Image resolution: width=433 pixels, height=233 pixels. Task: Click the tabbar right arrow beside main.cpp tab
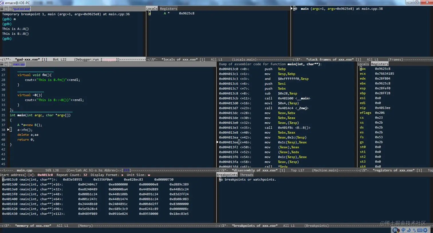[x=11, y=64]
